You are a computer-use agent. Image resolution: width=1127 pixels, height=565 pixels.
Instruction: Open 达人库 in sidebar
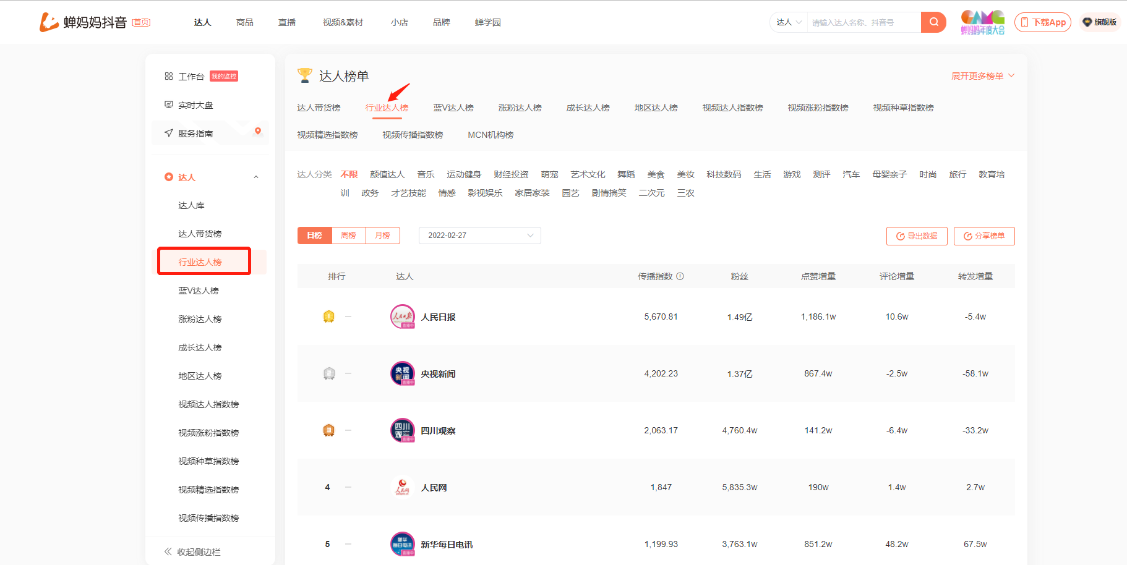click(191, 205)
